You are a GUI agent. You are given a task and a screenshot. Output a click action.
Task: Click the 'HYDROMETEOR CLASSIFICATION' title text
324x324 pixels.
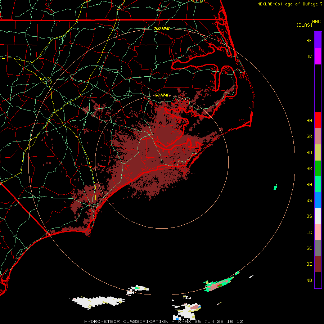click(x=126, y=321)
